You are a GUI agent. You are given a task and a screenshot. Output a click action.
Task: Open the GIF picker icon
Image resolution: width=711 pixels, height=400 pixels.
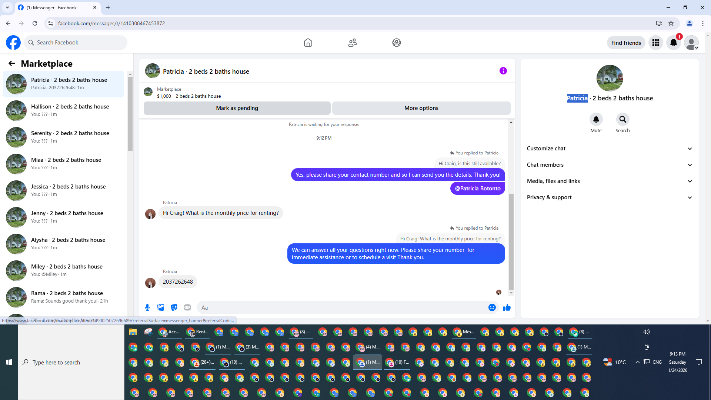[187, 307]
